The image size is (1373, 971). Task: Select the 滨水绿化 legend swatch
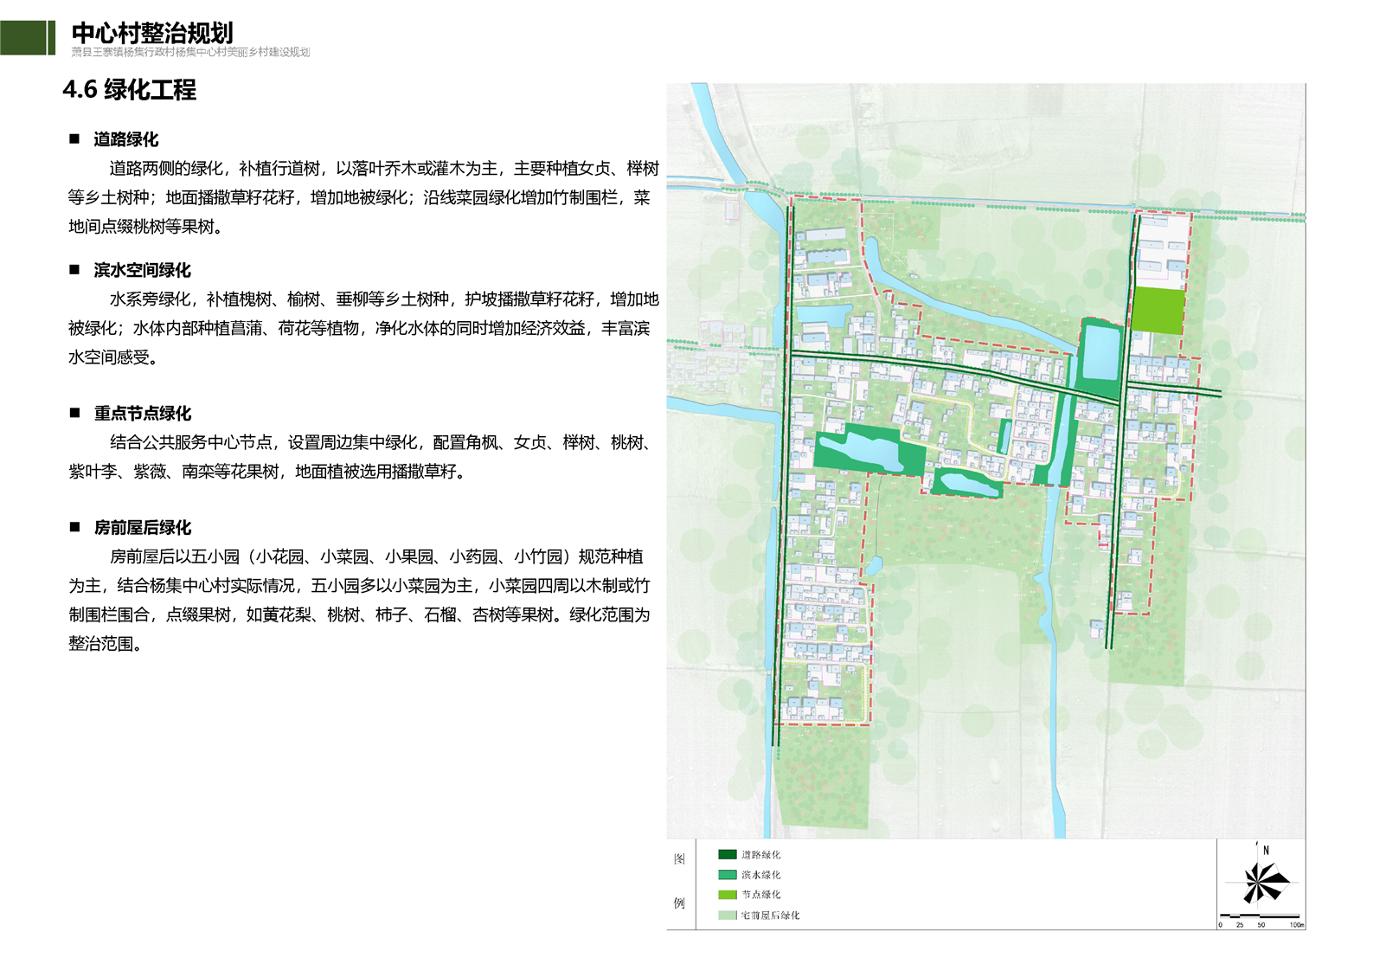[x=727, y=875]
